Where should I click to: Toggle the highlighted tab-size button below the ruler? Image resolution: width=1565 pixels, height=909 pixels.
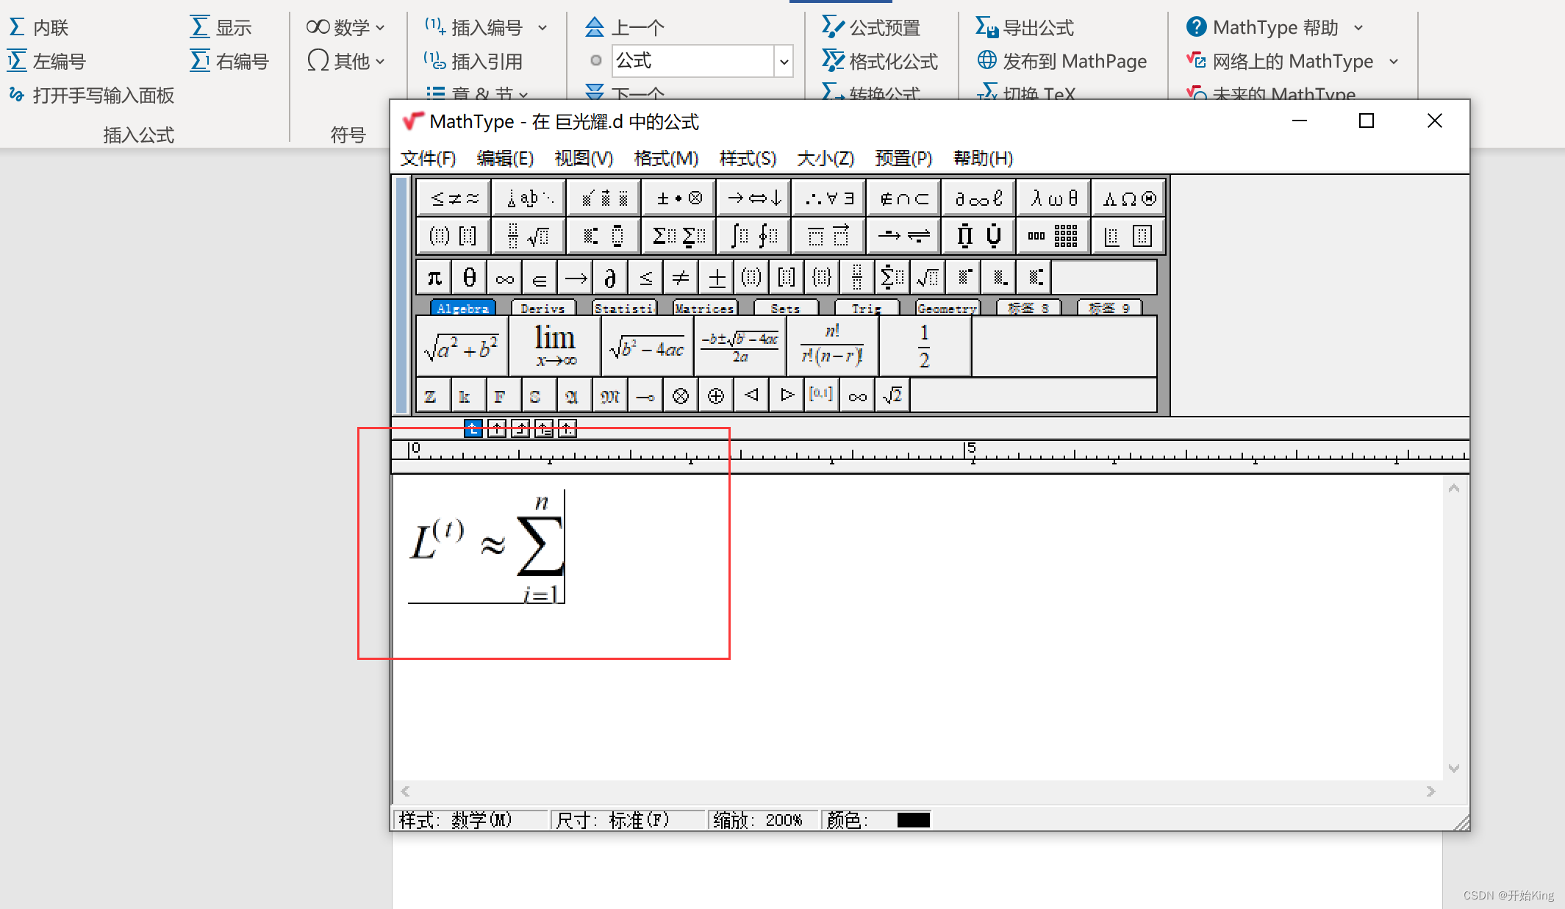473,428
